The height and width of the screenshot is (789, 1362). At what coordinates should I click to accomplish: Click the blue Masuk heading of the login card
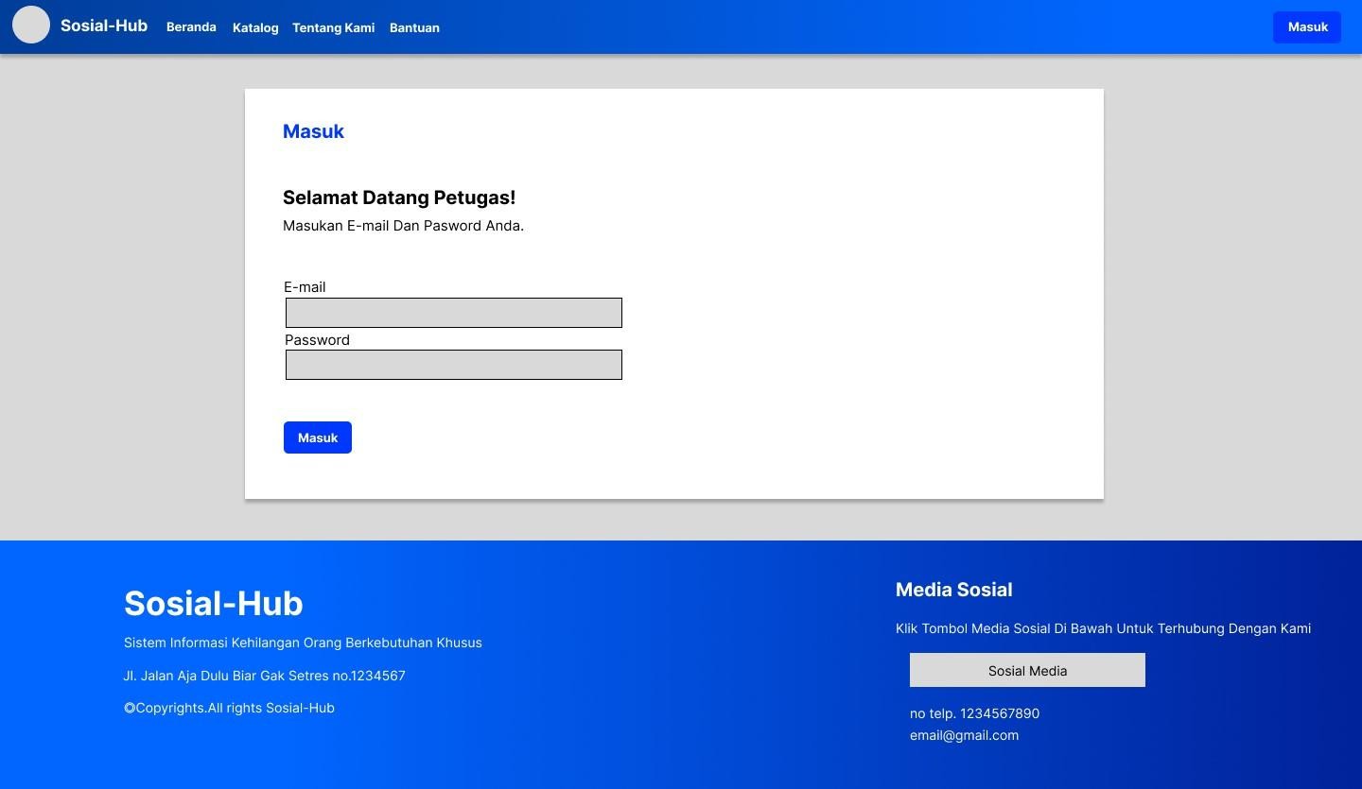(313, 131)
